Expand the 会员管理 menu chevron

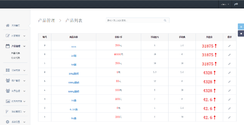coord(24,91)
